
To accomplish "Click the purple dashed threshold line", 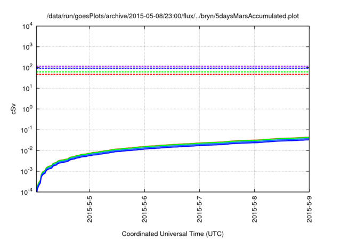I will [173, 66].
